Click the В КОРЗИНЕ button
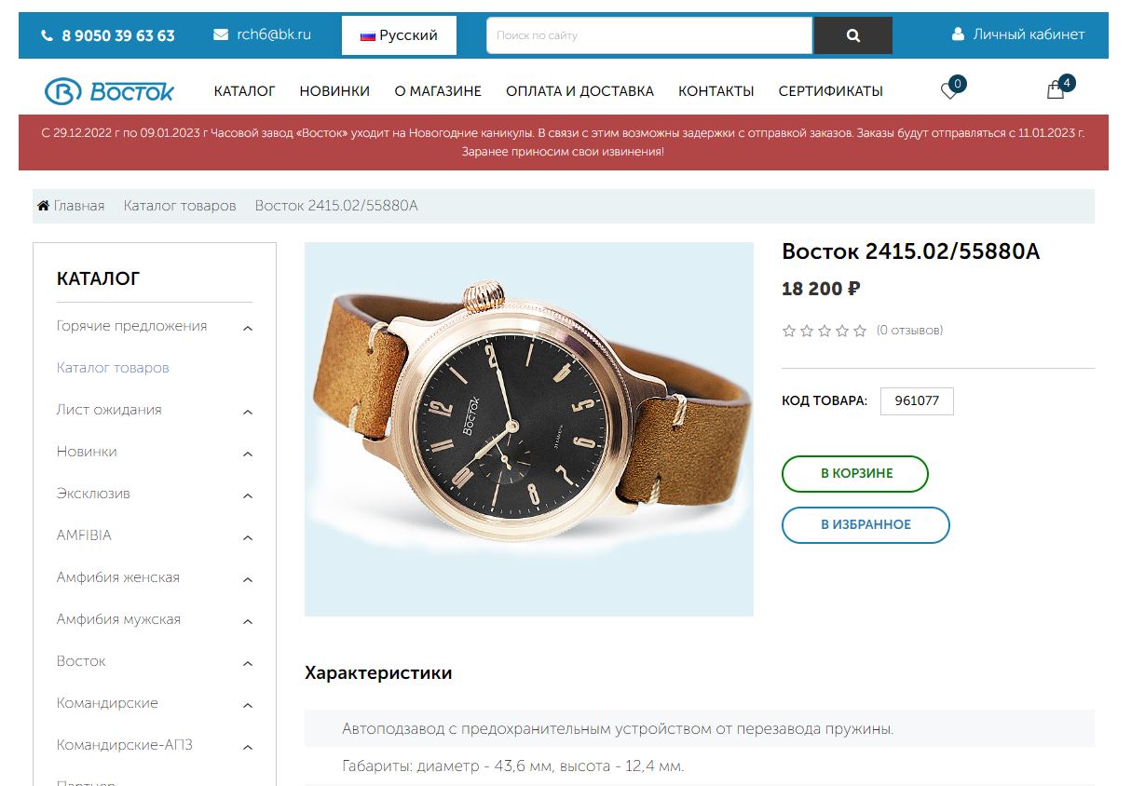Image resolution: width=1145 pixels, height=786 pixels. point(855,473)
